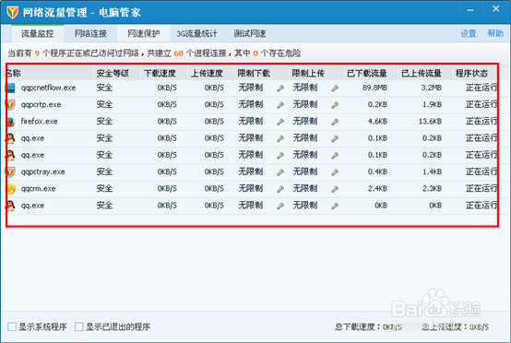The image size is (511, 343).
Task: Click the 电脑管家 shield logo in the title bar
Action: pyautogui.click(x=12, y=12)
